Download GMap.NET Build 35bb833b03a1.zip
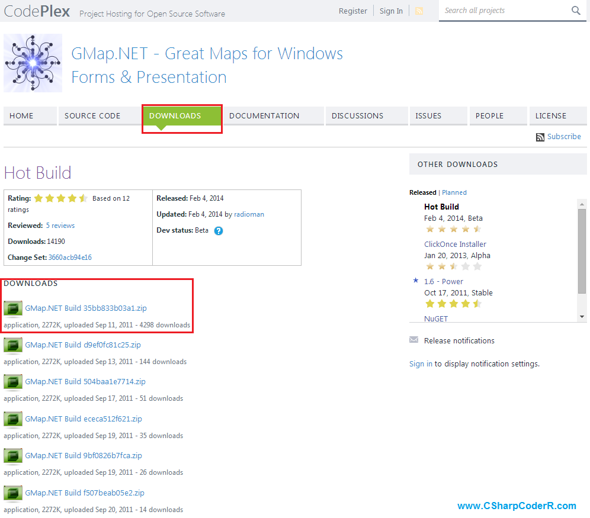The height and width of the screenshot is (518, 590). point(86,308)
